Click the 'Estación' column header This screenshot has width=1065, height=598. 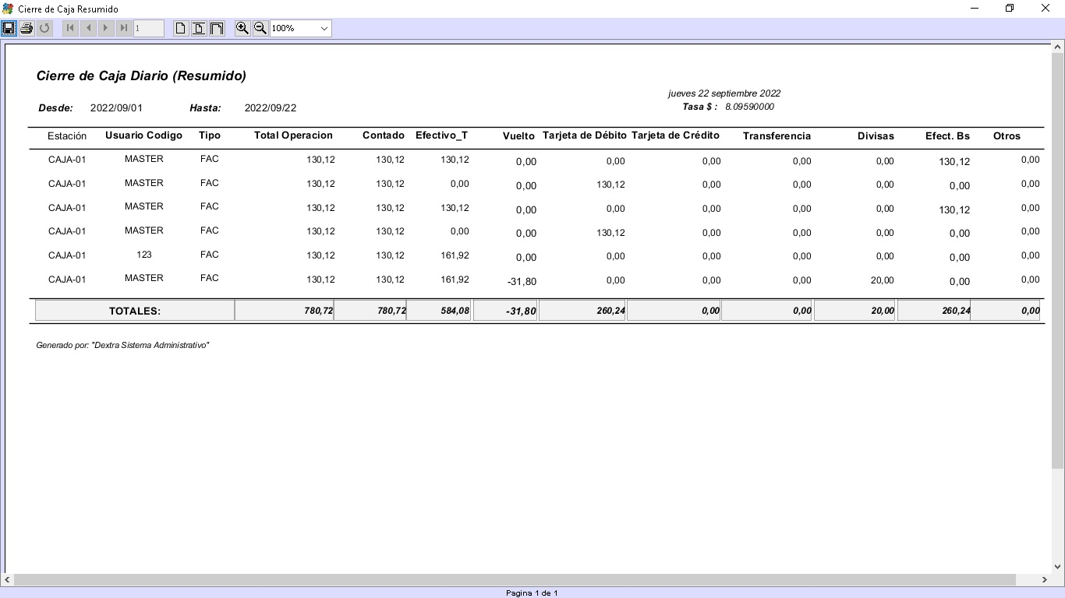(67, 135)
